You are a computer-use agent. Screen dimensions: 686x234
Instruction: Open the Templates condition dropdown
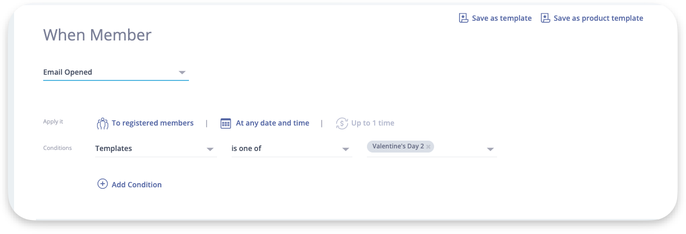(210, 149)
